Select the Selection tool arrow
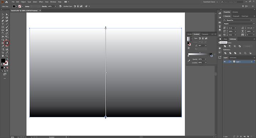 click(x=3, y=15)
